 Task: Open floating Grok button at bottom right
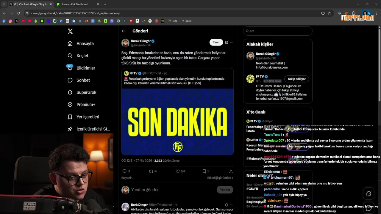click(368, 194)
